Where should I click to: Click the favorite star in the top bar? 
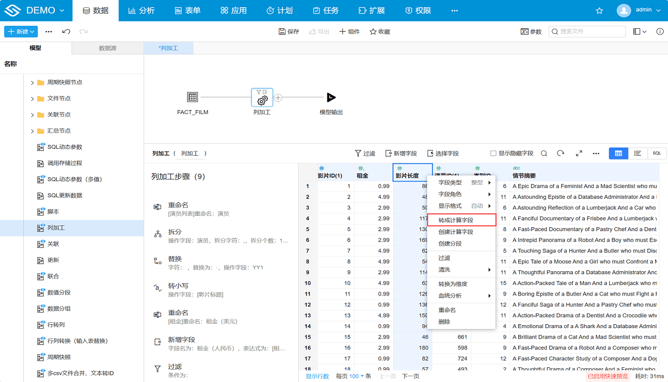599,10
